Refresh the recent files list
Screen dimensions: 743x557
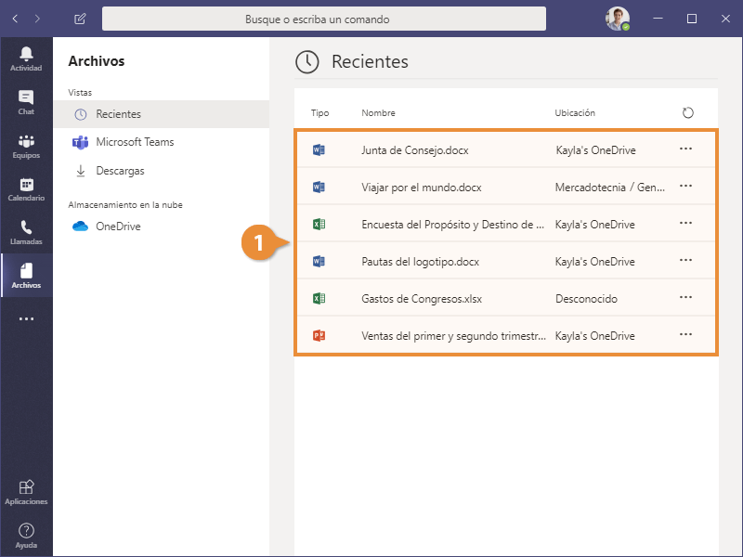click(687, 112)
